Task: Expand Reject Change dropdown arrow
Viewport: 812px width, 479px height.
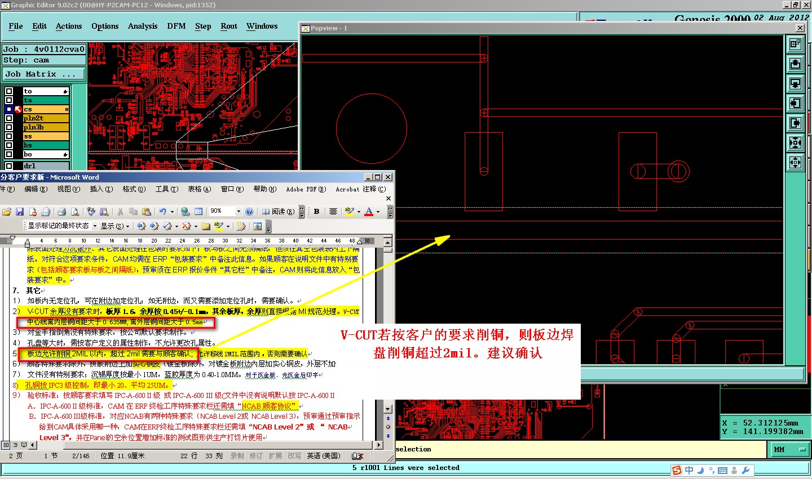Action: (196, 226)
